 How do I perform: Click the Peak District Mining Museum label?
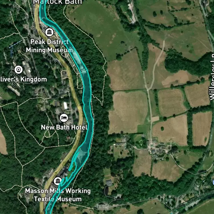[49, 46]
